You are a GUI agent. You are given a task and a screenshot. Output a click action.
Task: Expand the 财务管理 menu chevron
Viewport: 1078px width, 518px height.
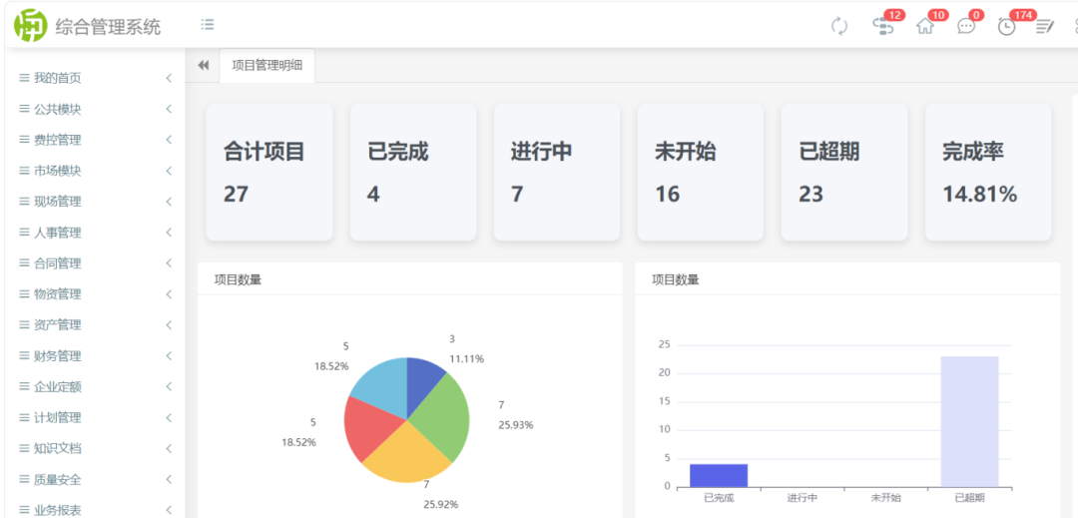pos(169,356)
